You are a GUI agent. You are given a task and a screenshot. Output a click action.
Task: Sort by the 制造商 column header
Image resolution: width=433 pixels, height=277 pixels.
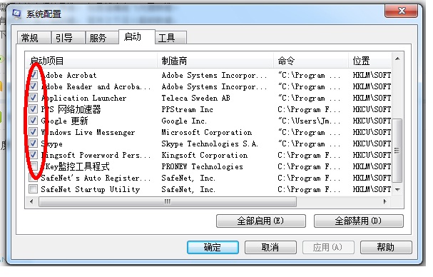(215, 61)
